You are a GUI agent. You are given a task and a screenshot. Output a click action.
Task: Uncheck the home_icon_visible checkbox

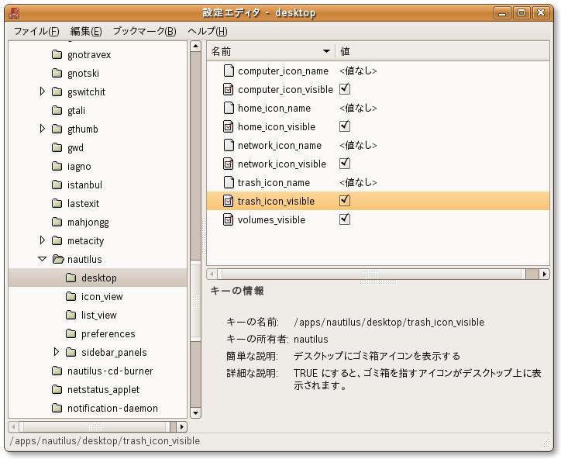tap(345, 126)
